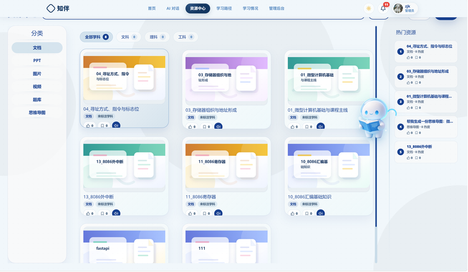Open hot resource 03_存储器组织与地址形成
Image resolution: width=468 pixels, height=272 pixels.
tap(426, 77)
